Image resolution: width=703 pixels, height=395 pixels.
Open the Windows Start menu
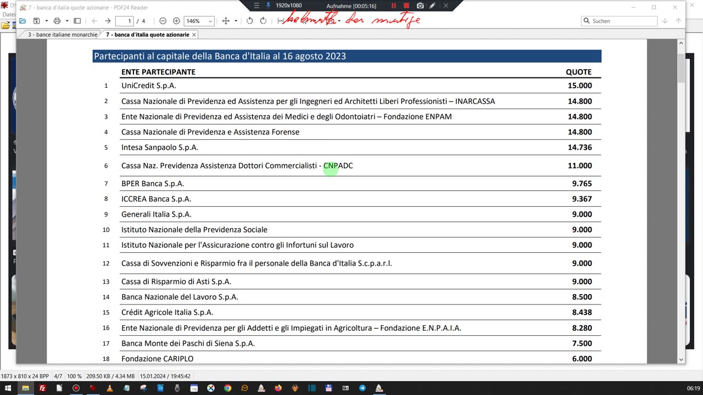[x=8, y=388]
